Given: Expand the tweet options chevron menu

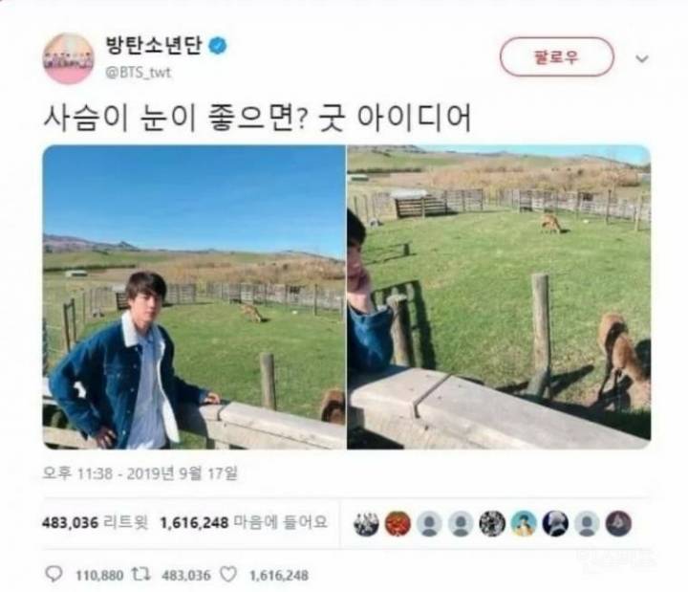Looking at the screenshot, I should click(642, 58).
